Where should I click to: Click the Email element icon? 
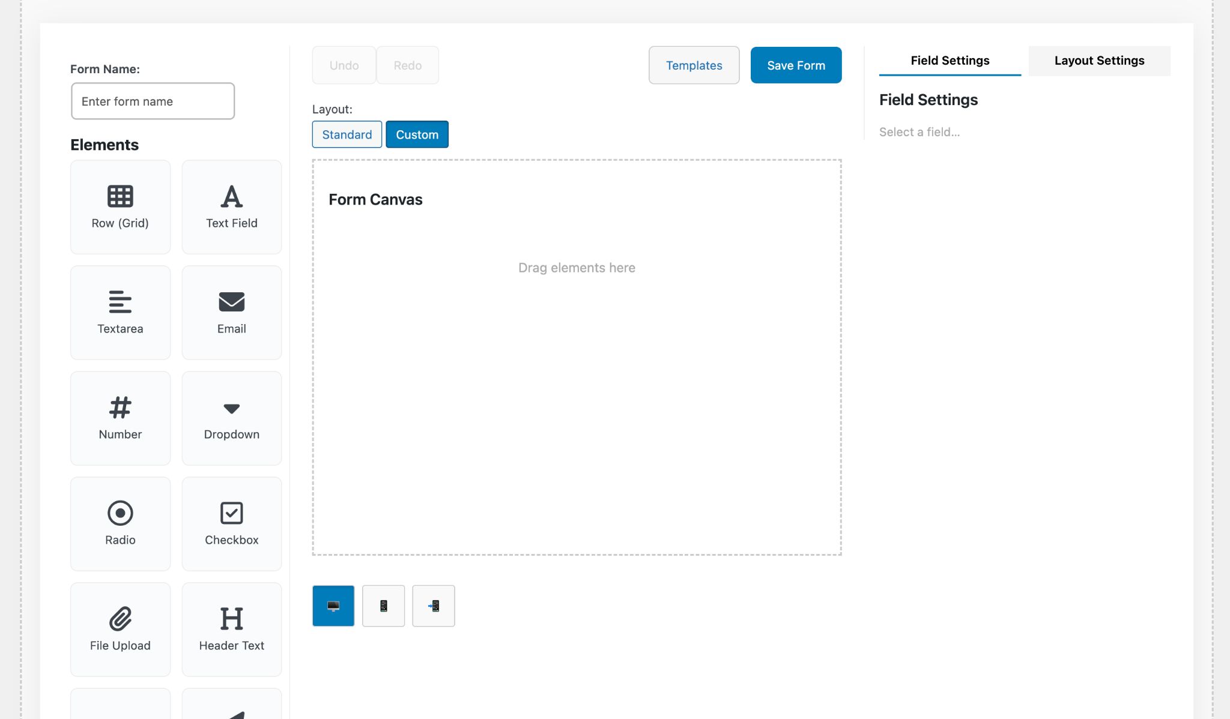(x=231, y=302)
